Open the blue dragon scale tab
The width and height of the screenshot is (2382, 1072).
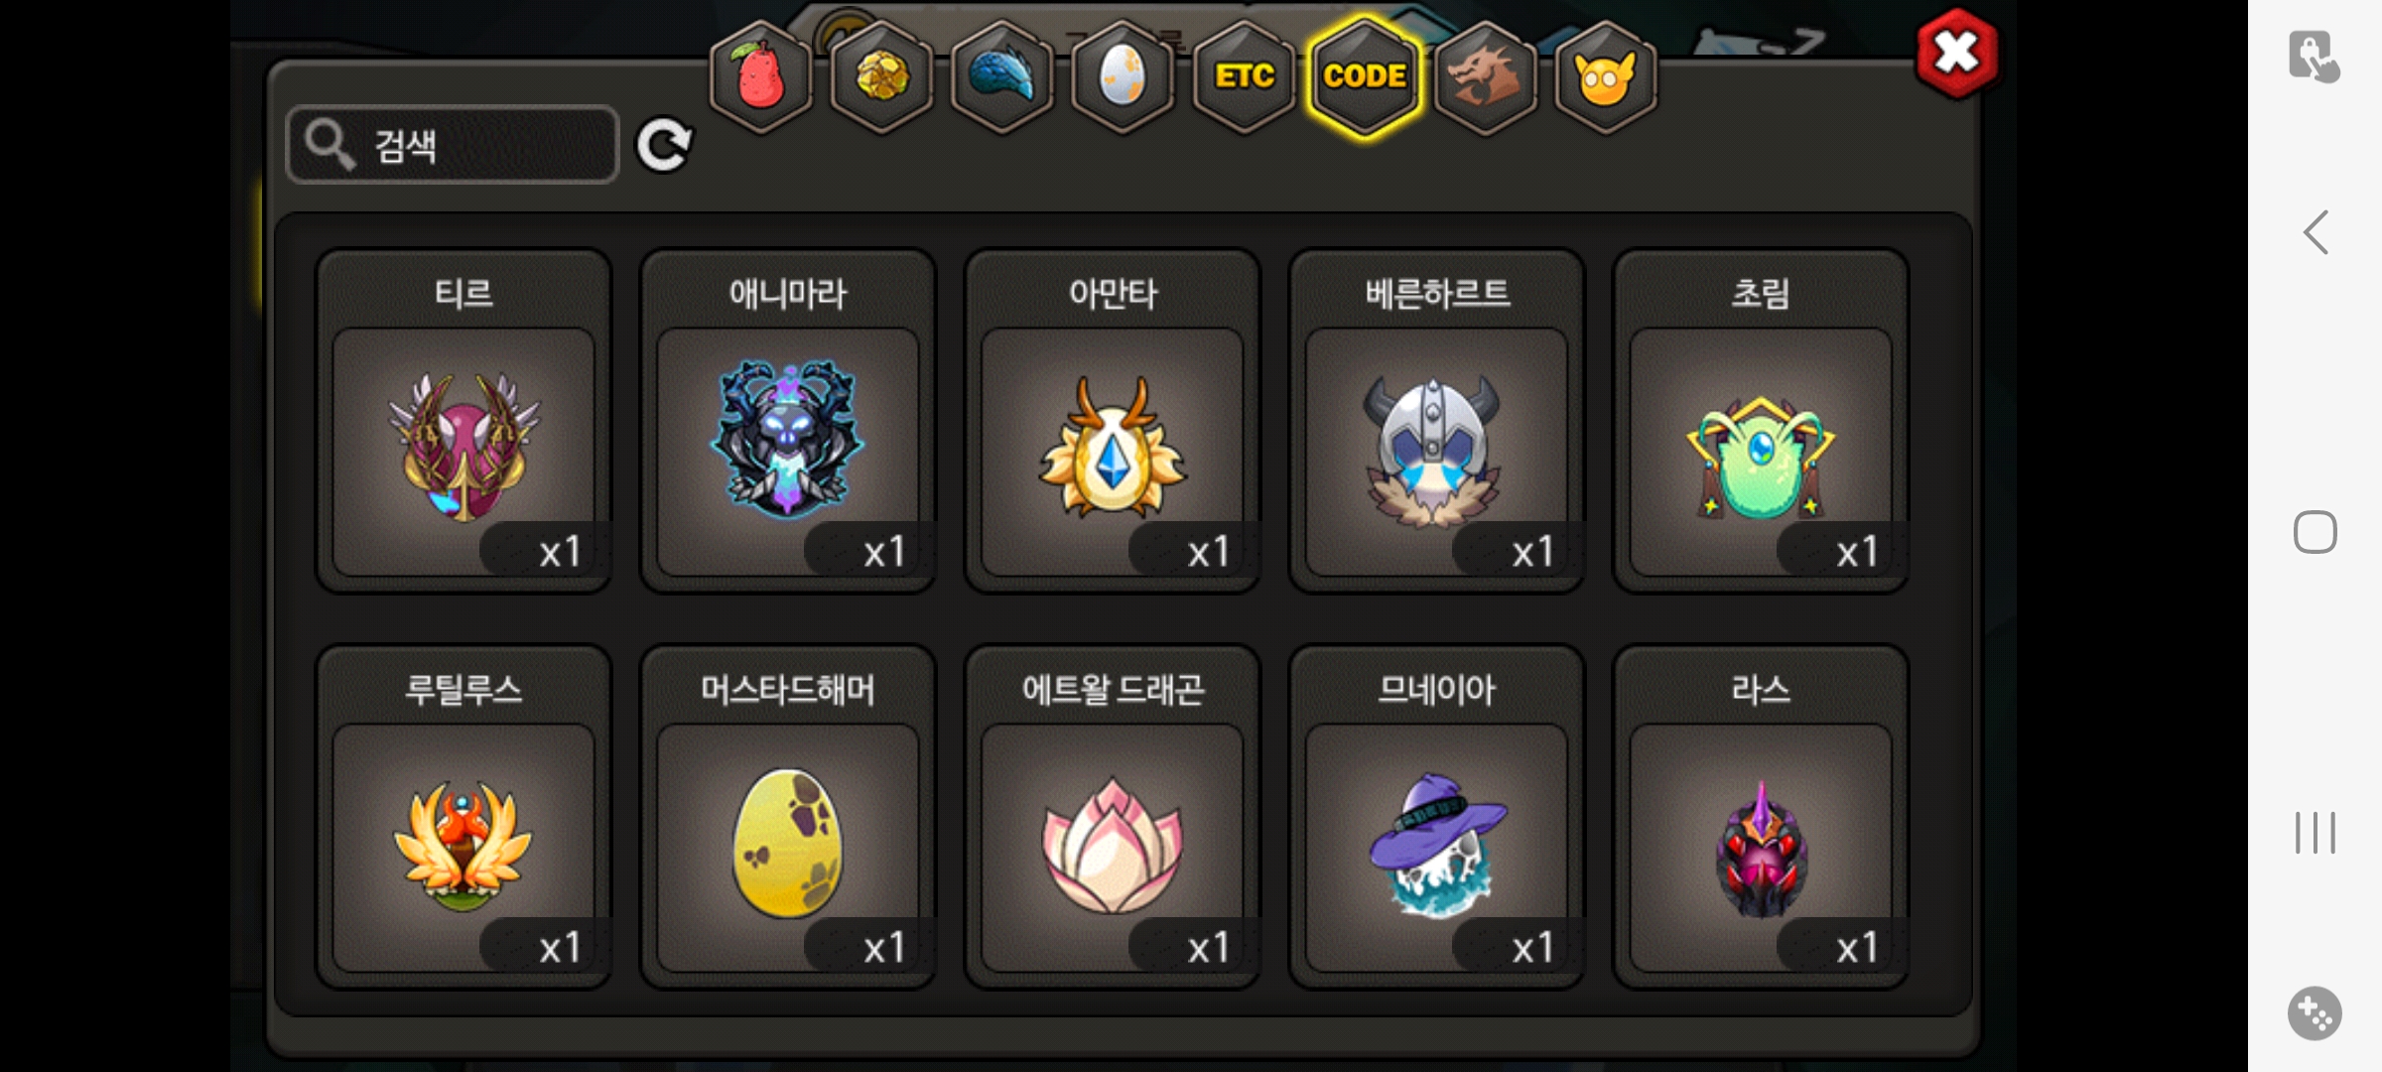1002,76
